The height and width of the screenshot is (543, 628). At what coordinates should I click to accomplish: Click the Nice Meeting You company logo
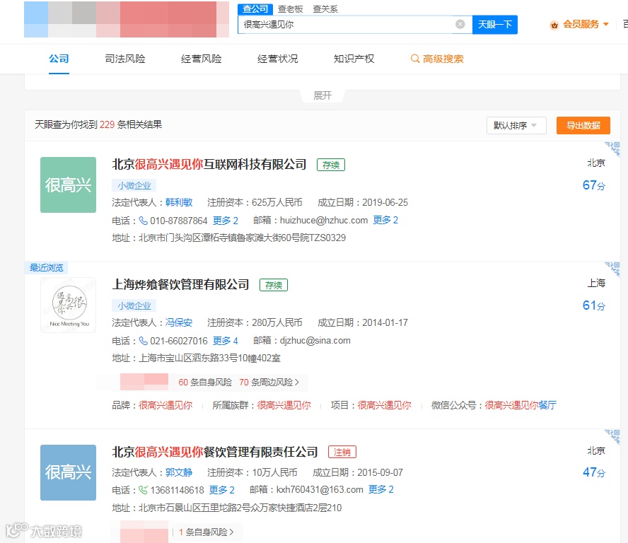coord(68,305)
